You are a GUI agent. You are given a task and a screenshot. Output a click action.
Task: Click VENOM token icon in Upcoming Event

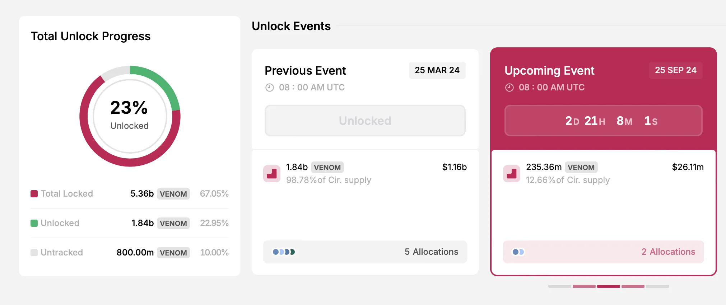click(512, 174)
